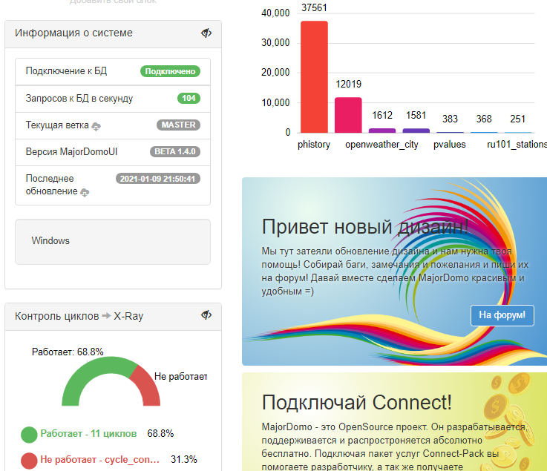Click the Windows system block

coord(113,242)
